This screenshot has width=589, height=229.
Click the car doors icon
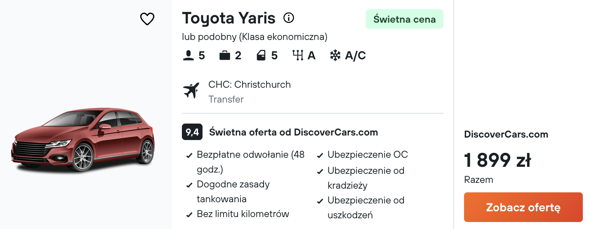pyautogui.click(x=261, y=56)
